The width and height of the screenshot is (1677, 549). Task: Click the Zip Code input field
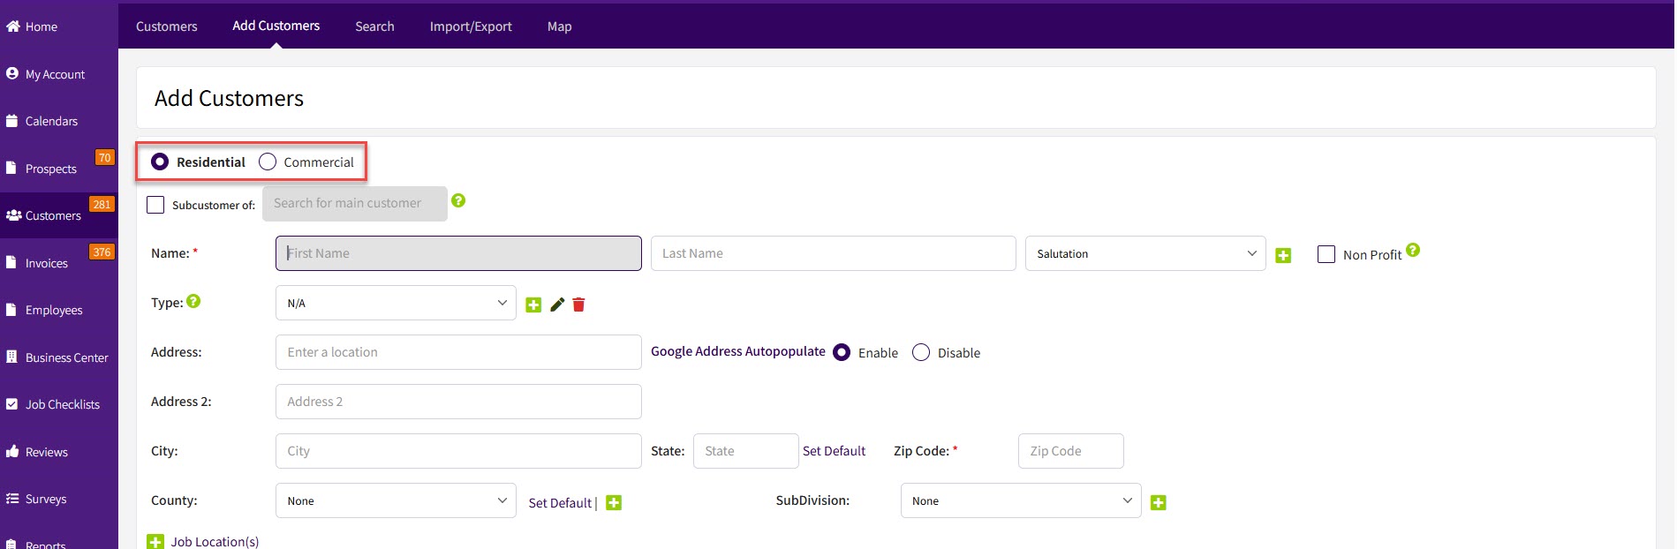(1071, 451)
